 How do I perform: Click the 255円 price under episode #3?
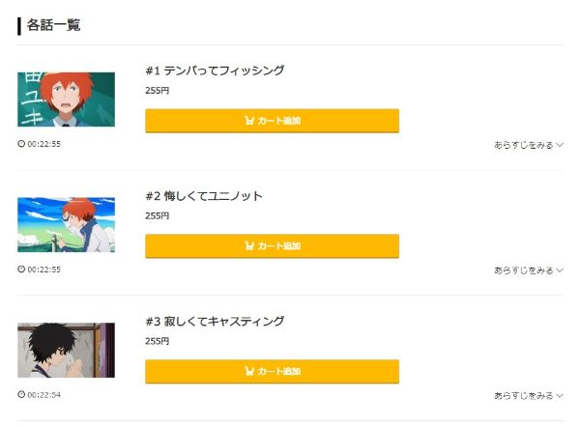pyautogui.click(x=157, y=341)
